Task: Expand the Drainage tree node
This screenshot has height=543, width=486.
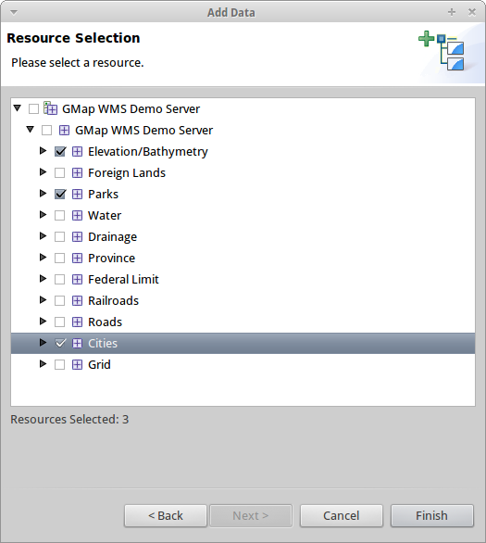Action: point(43,236)
